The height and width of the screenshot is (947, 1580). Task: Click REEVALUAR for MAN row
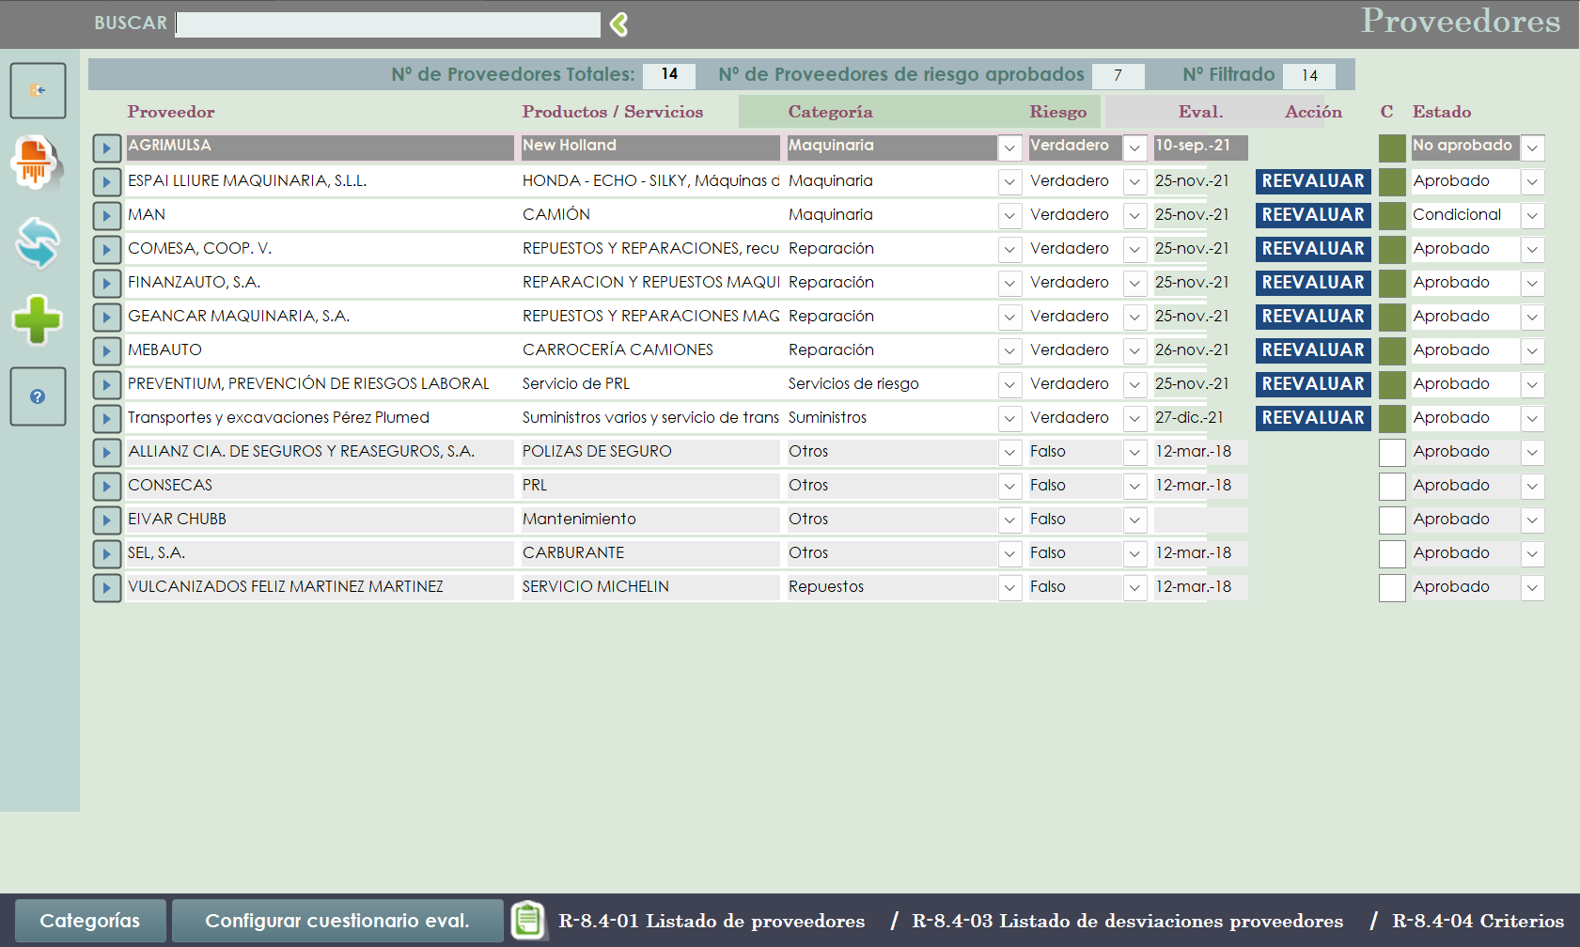[1313, 215]
